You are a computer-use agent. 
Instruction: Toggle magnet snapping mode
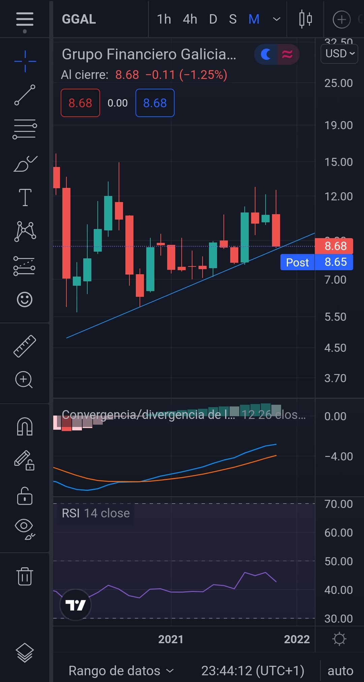pyautogui.click(x=25, y=427)
